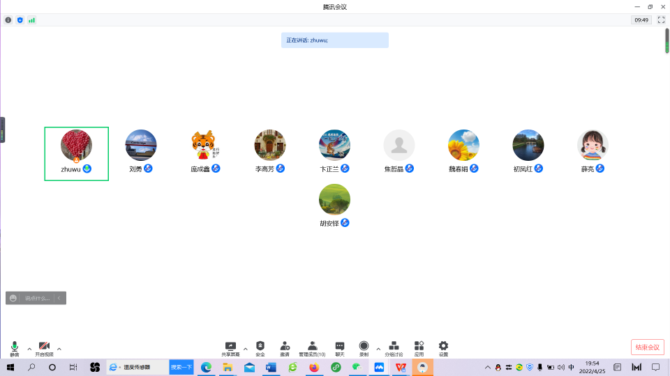The width and height of the screenshot is (670, 376).
Task: Click the End Meeting (结束会议) button
Action: 647,347
